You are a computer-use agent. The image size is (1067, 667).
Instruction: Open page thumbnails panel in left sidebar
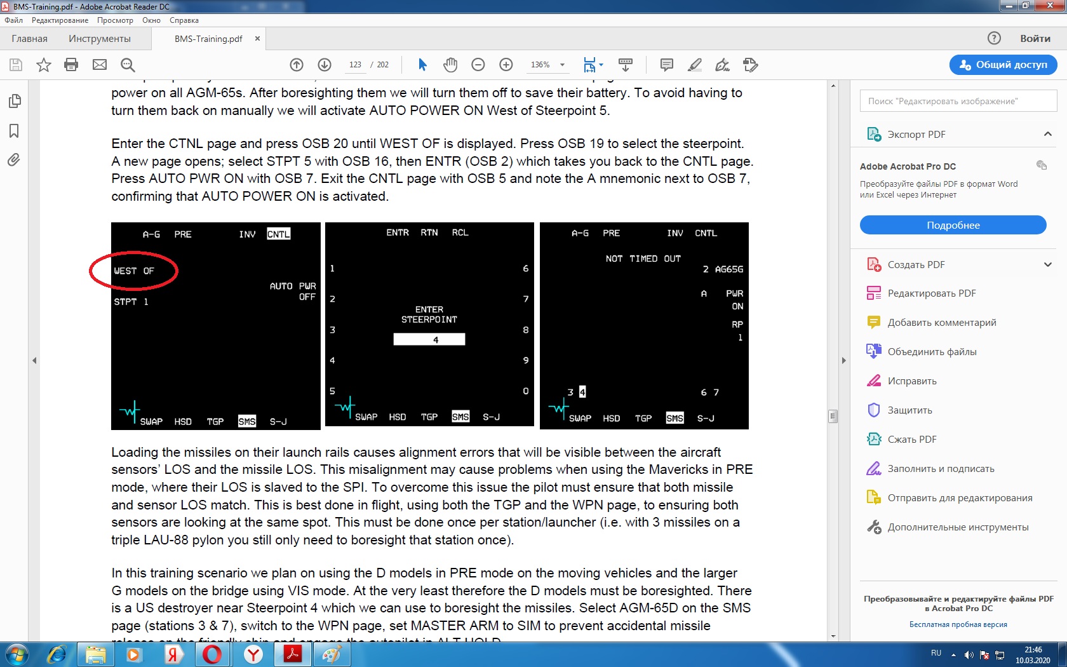click(x=14, y=101)
